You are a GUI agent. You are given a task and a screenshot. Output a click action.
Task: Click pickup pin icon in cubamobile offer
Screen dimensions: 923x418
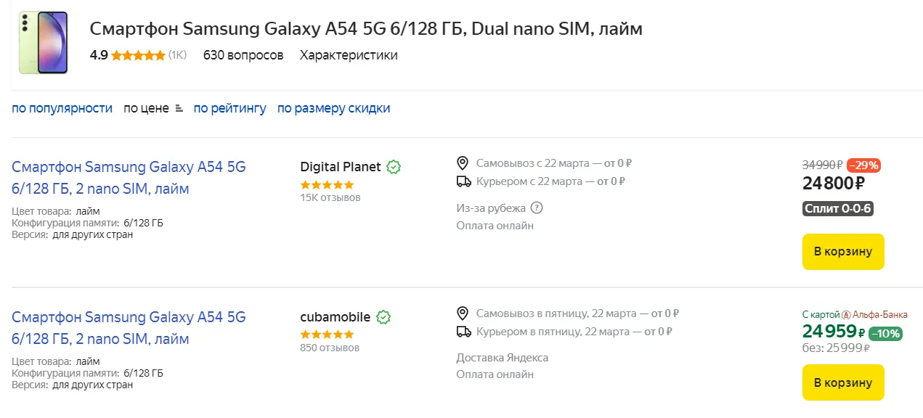coord(463,313)
